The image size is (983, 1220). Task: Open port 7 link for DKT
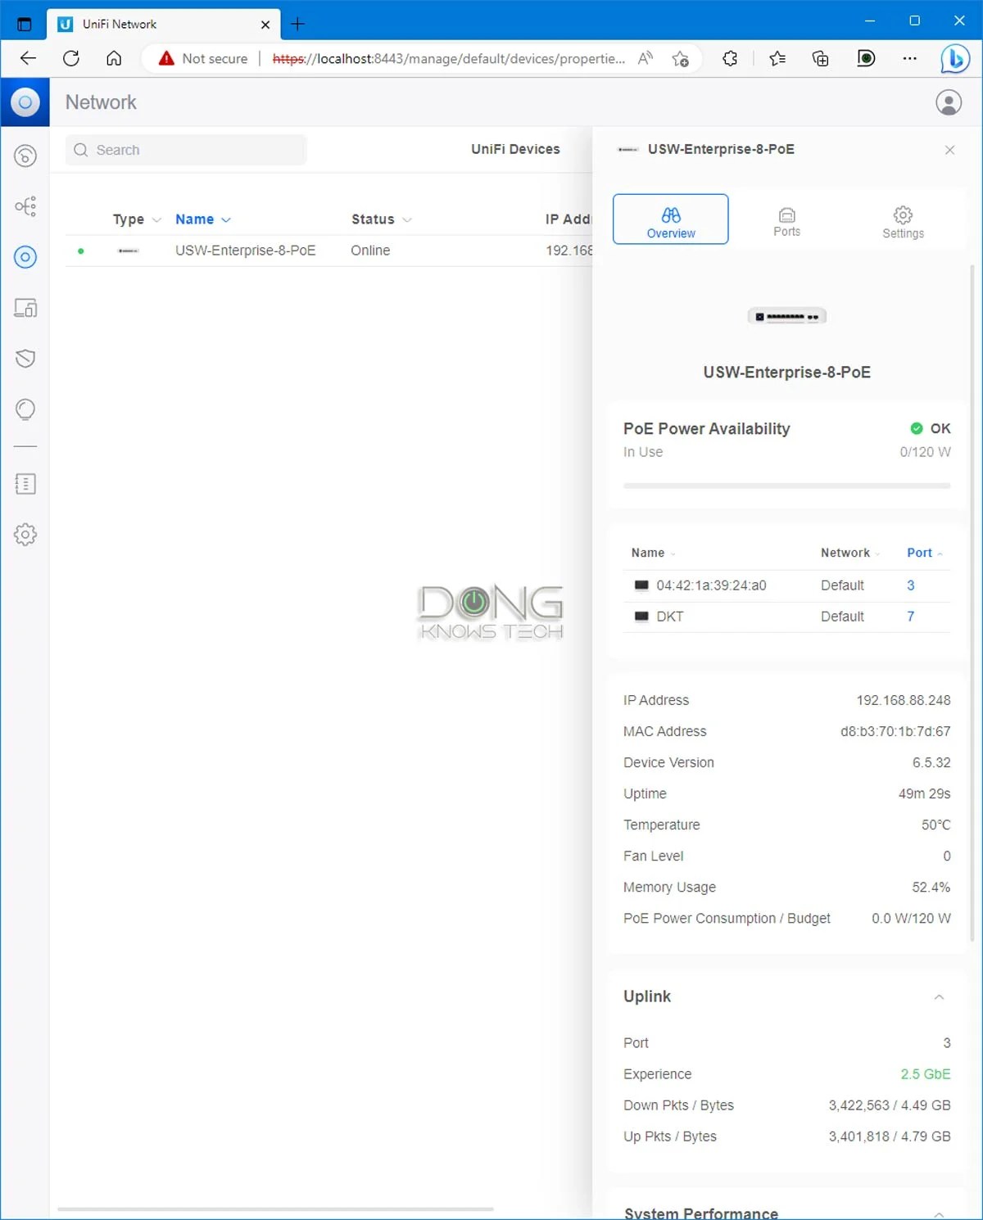click(910, 617)
